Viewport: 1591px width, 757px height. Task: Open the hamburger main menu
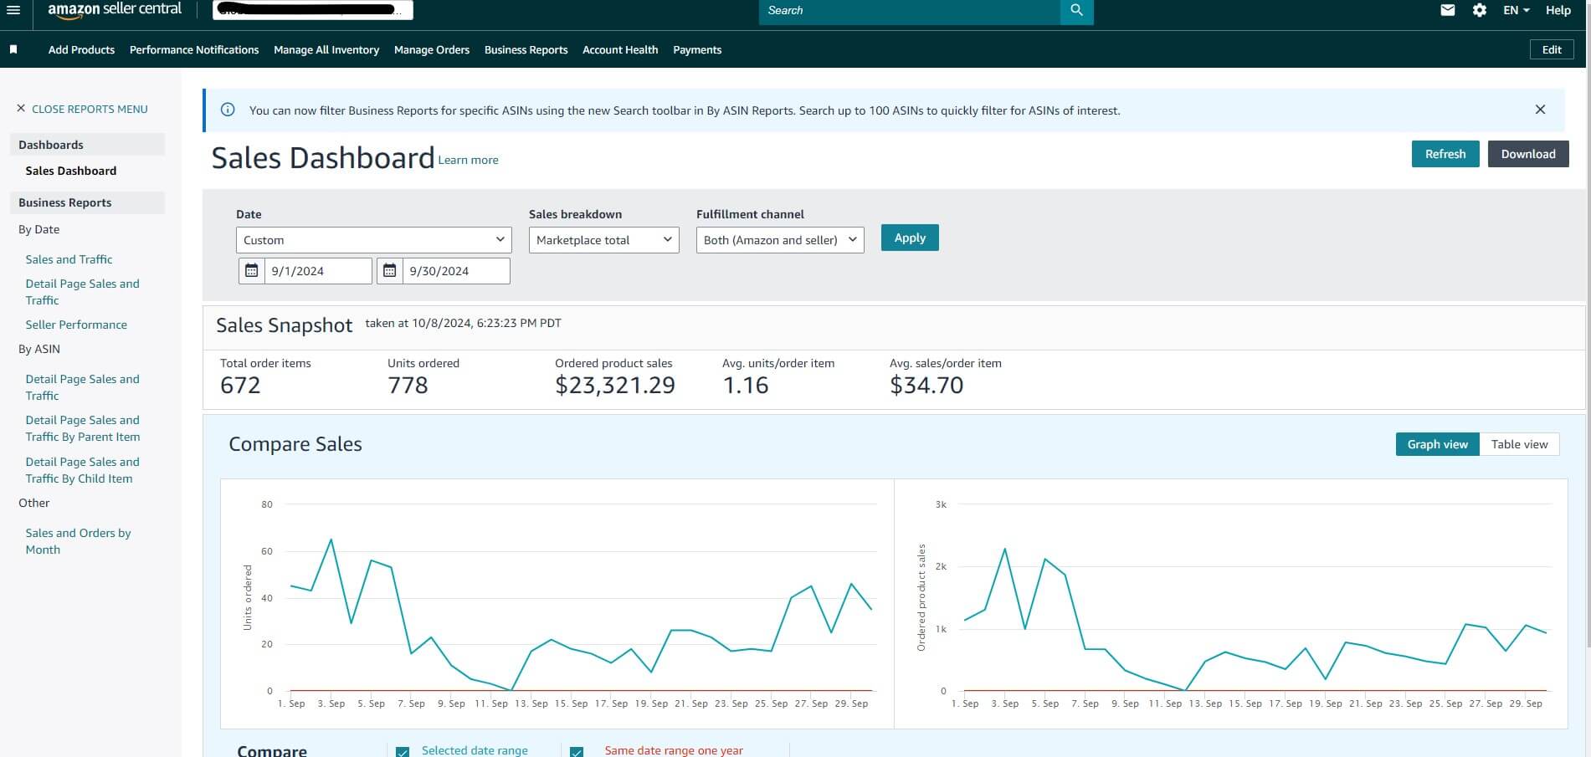point(13,10)
